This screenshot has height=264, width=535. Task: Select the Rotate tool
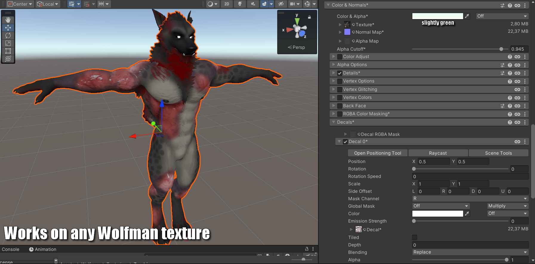(x=8, y=35)
